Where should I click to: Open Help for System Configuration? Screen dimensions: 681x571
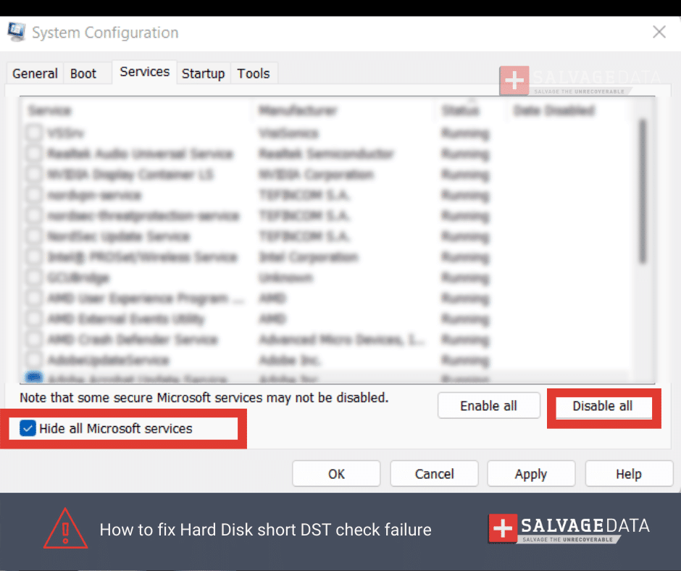click(x=628, y=474)
